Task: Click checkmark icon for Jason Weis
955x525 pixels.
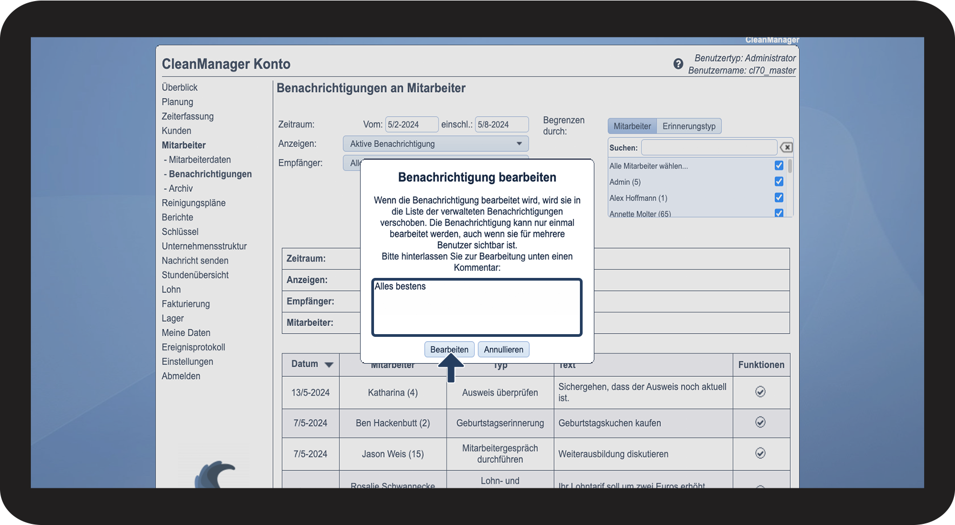Action: click(760, 453)
